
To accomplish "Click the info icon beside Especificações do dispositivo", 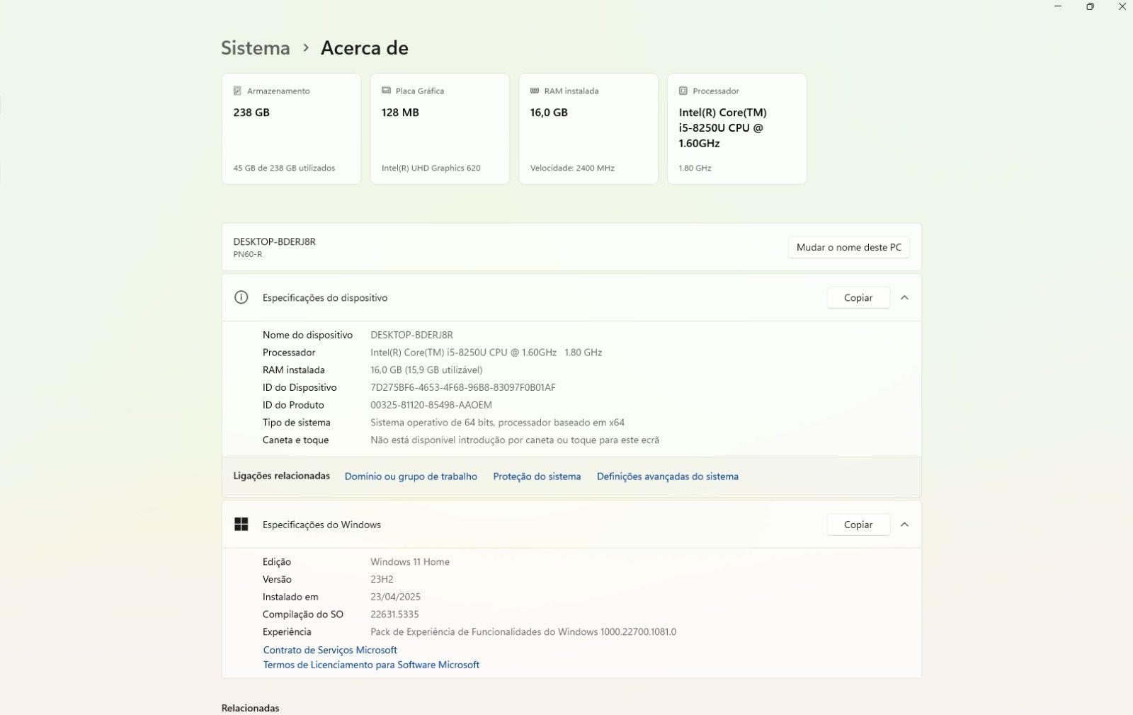I will pyautogui.click(x=241, y=297).
